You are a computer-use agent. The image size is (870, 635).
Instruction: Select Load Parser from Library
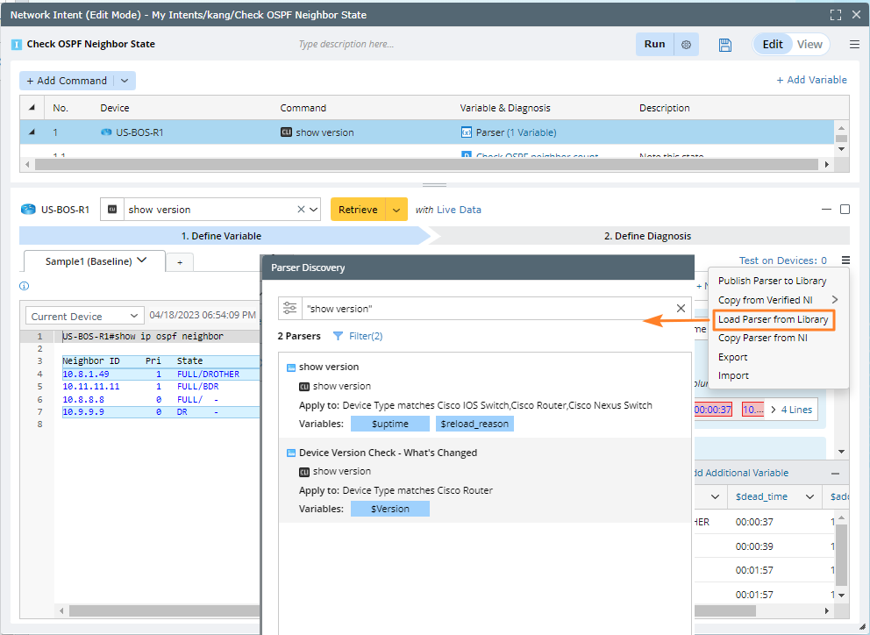coord(773,319)
